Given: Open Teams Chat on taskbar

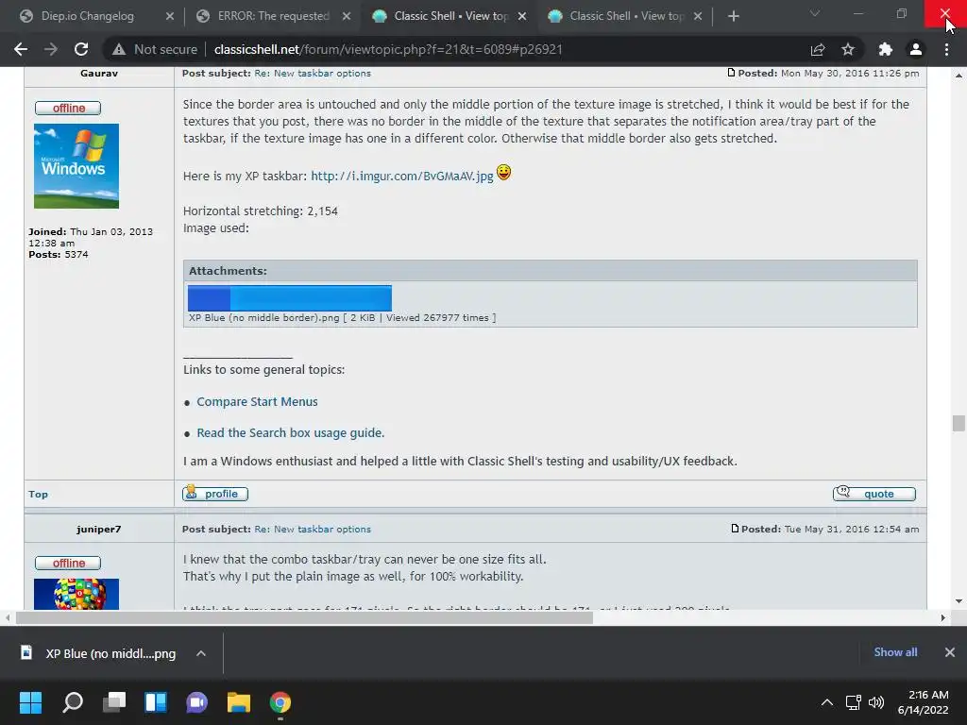Looking at the screenshot, I should pyautogui.click(x=196, y=702).
